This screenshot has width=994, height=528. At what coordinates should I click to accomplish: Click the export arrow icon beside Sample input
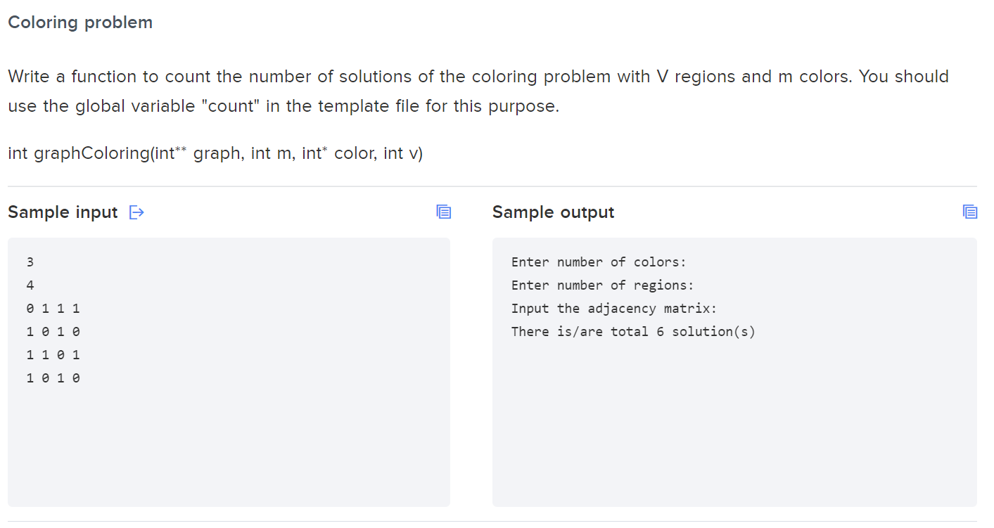[x=136, y=212]
